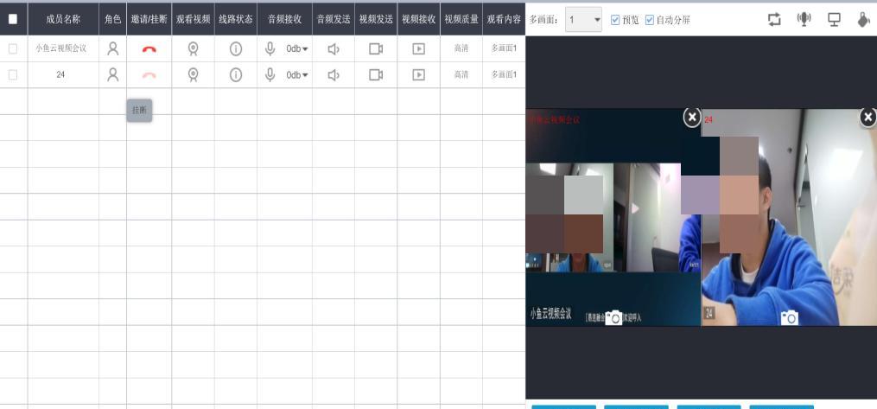Mute microphone audio receive for 小鱼云视频会议
Viewport: 877px width, 409px height.
click(270, 49)
